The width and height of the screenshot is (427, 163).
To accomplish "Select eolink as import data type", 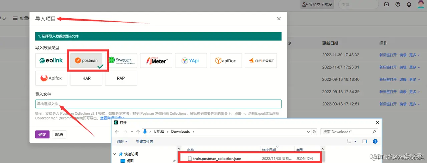I will tap(51, 61).
